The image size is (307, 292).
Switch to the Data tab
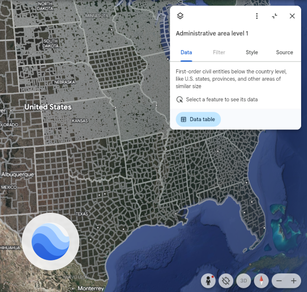(x=186, y=52)
